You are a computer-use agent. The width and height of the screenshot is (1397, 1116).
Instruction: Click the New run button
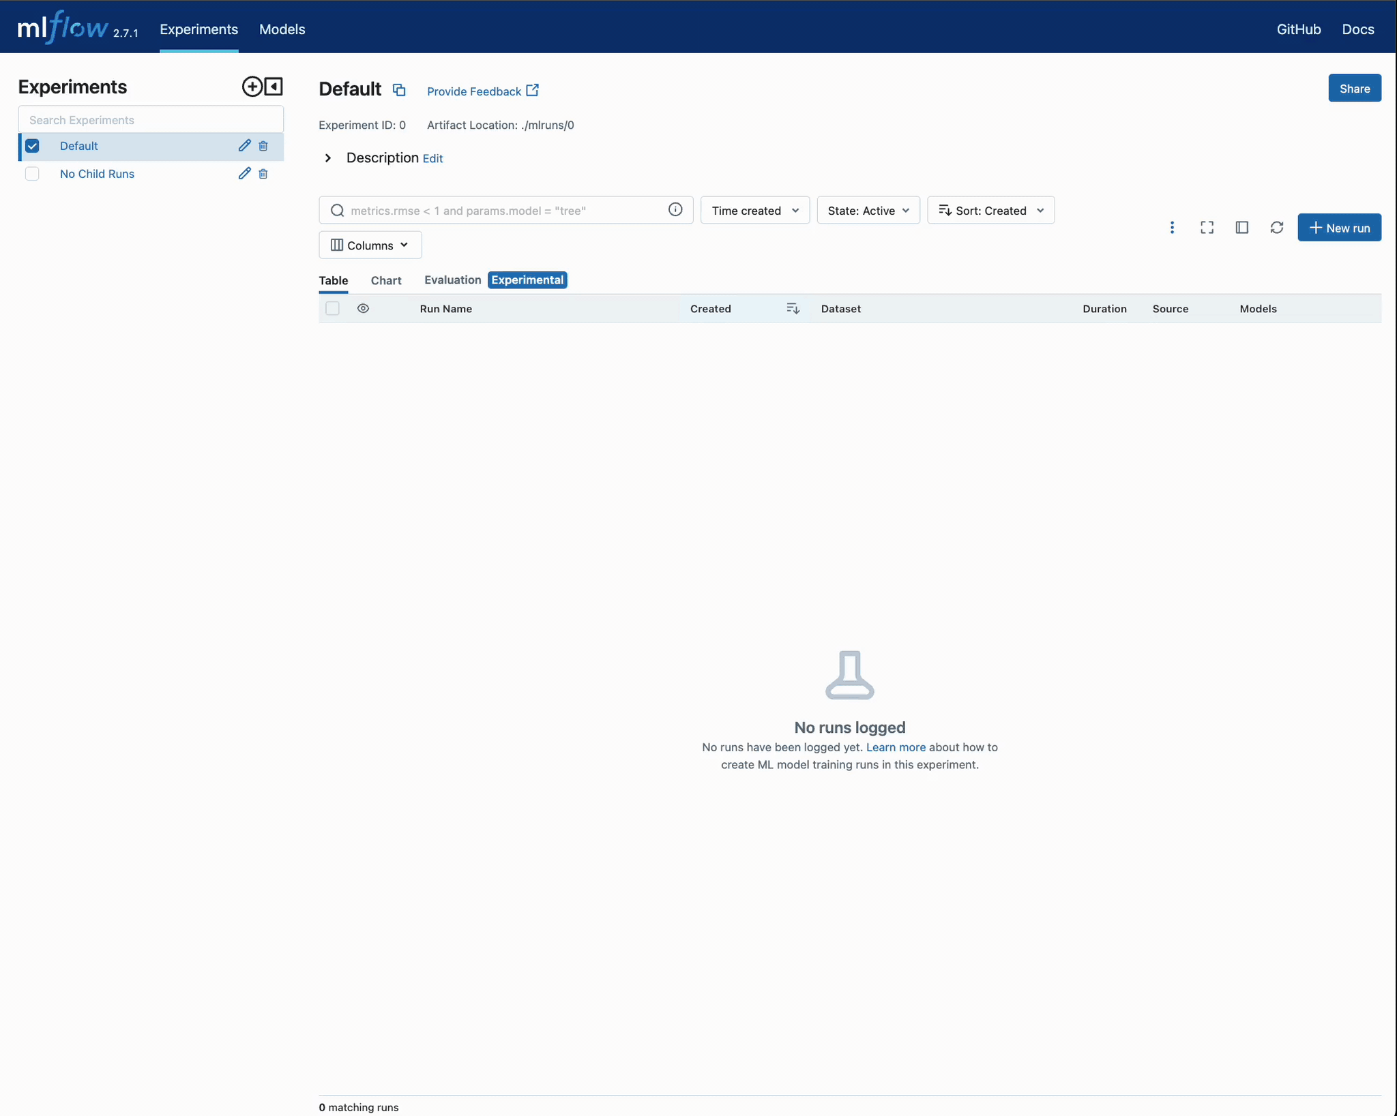pyautogui.click(x=1338, y=228)
